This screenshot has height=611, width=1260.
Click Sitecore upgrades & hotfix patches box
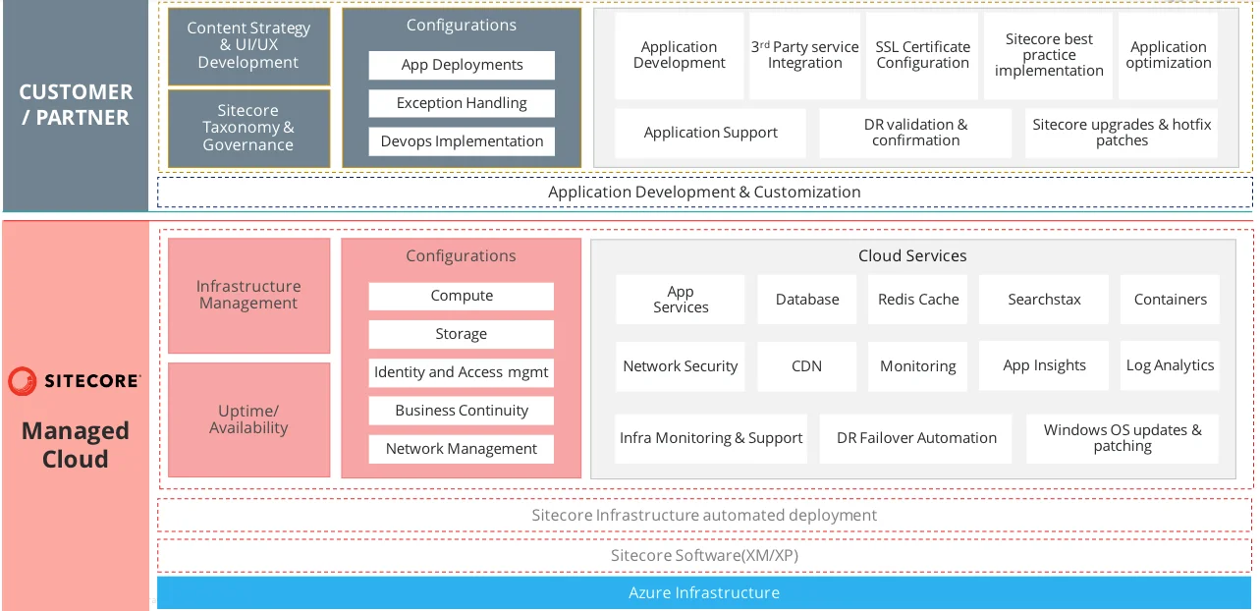point(1122,133)
